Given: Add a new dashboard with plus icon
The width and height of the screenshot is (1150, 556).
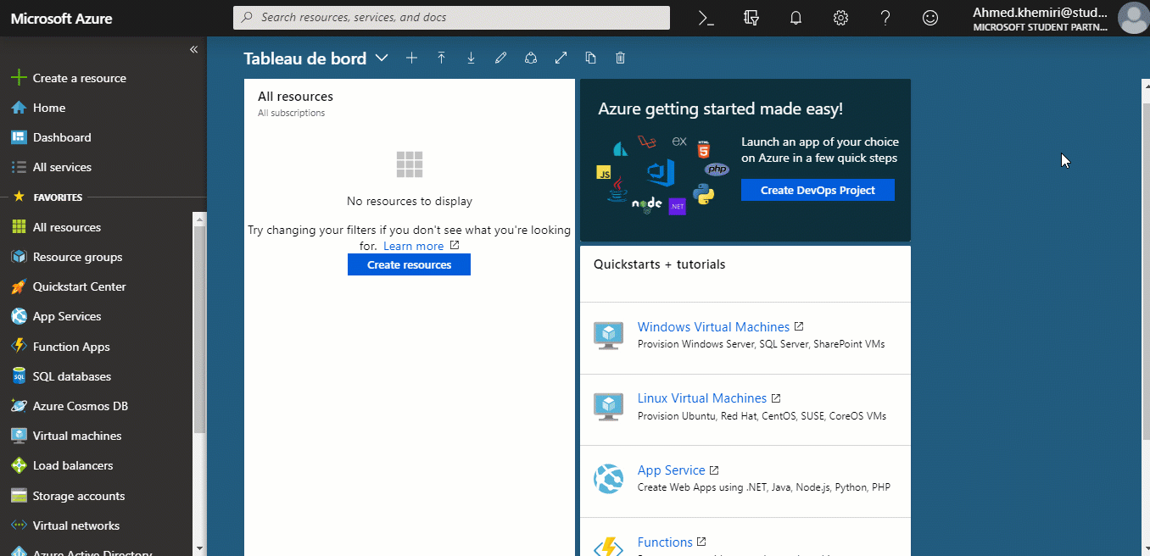Looking at the screenshot, I should (x=411, y=58).
